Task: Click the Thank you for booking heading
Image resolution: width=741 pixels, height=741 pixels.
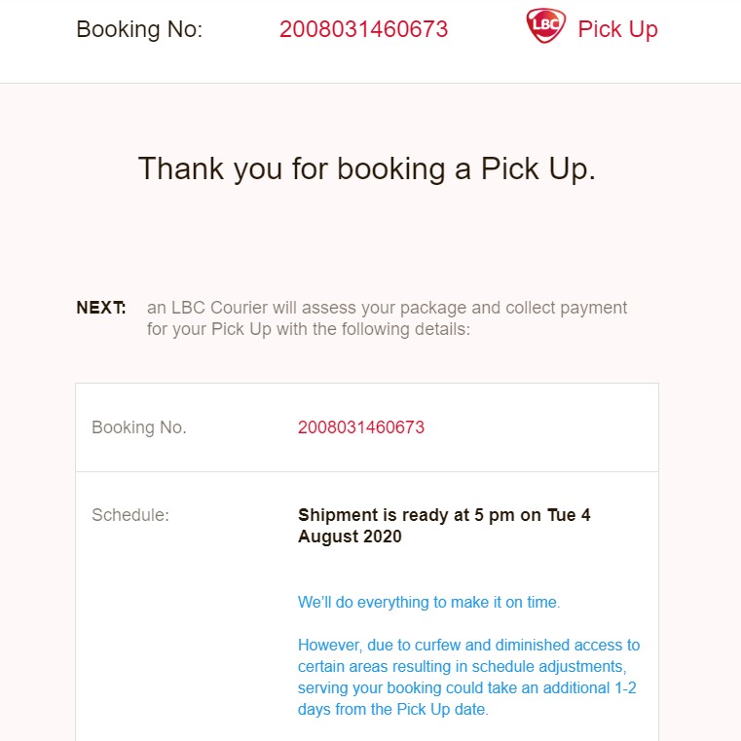Action: (x=367, y=168)
